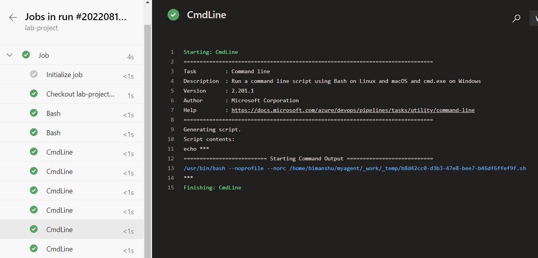Open the Initialize job step

point(72,74)
